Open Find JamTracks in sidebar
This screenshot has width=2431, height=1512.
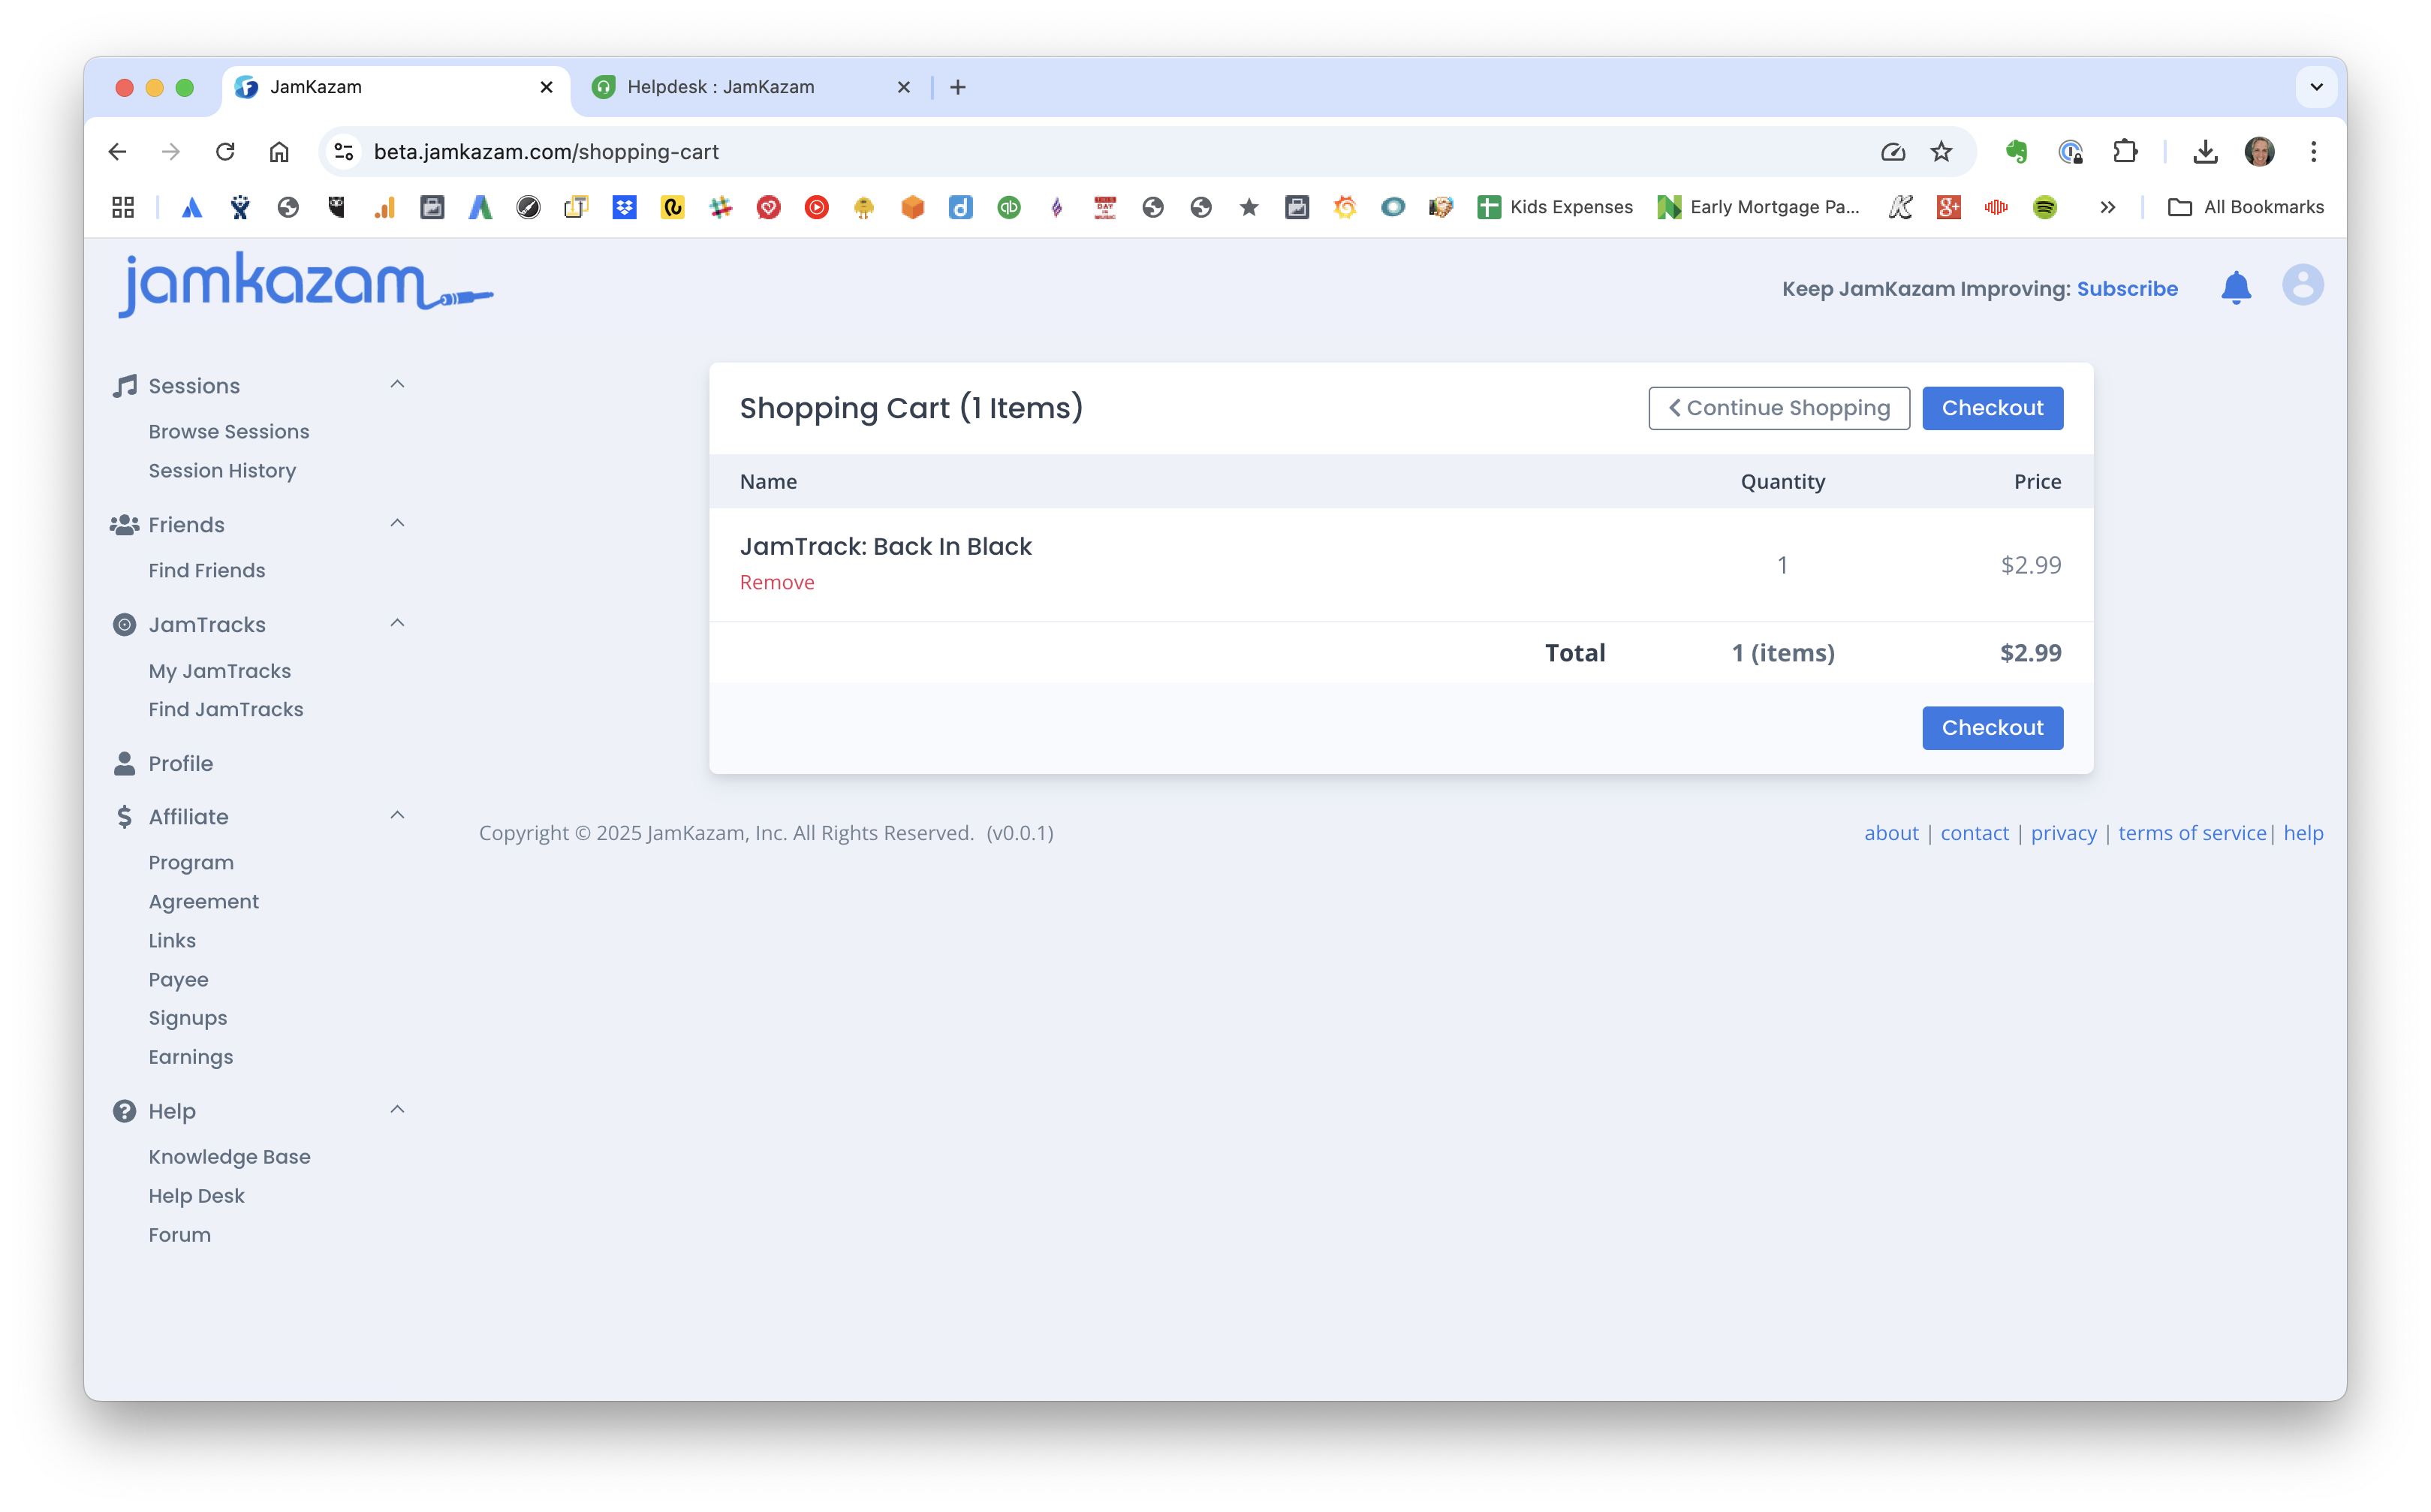[226, 709]
